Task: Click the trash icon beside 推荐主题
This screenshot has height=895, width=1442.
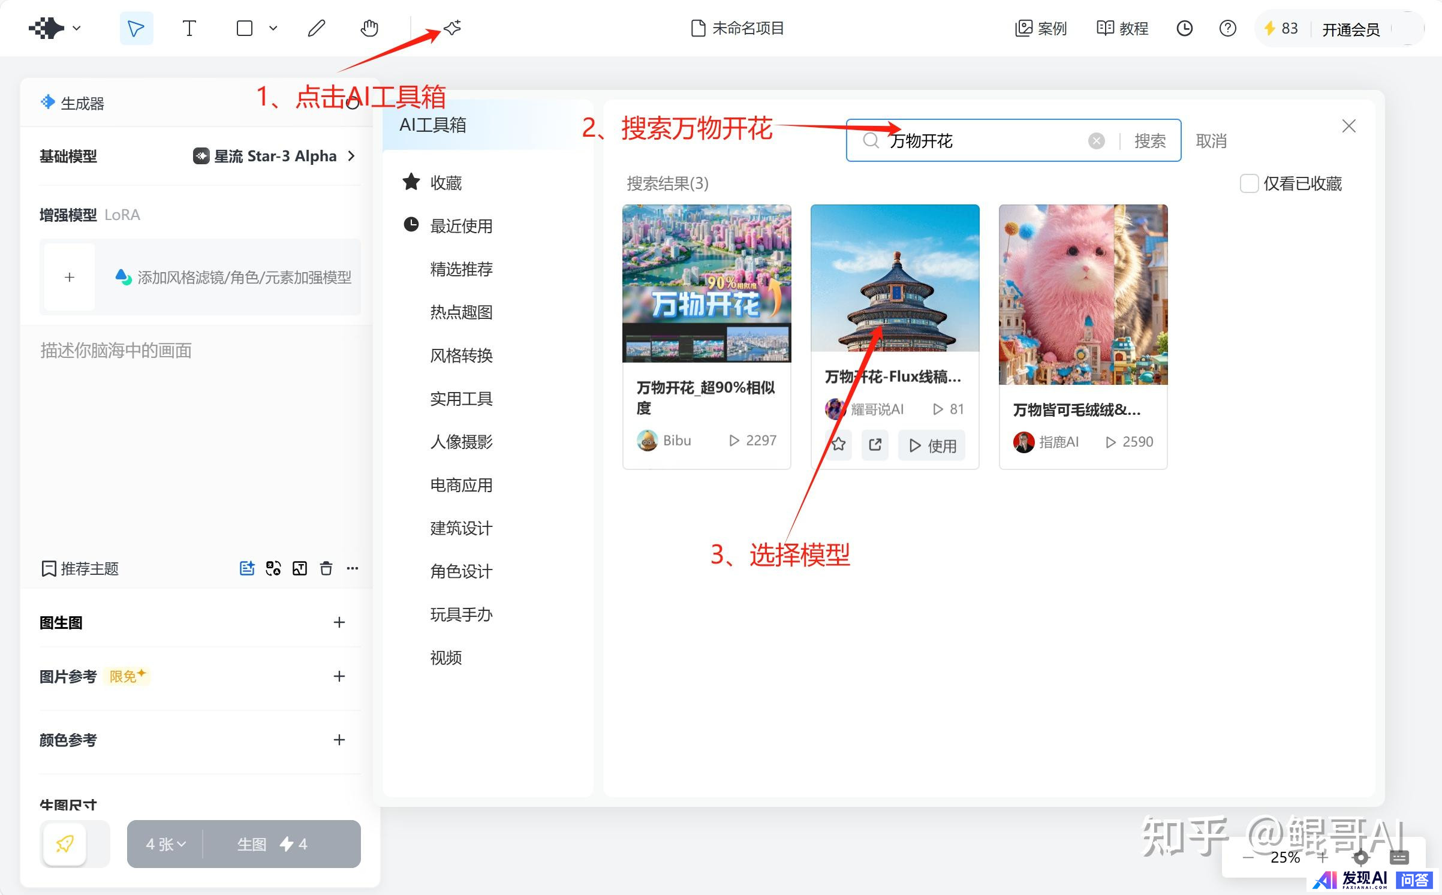Action: point(326,568)
